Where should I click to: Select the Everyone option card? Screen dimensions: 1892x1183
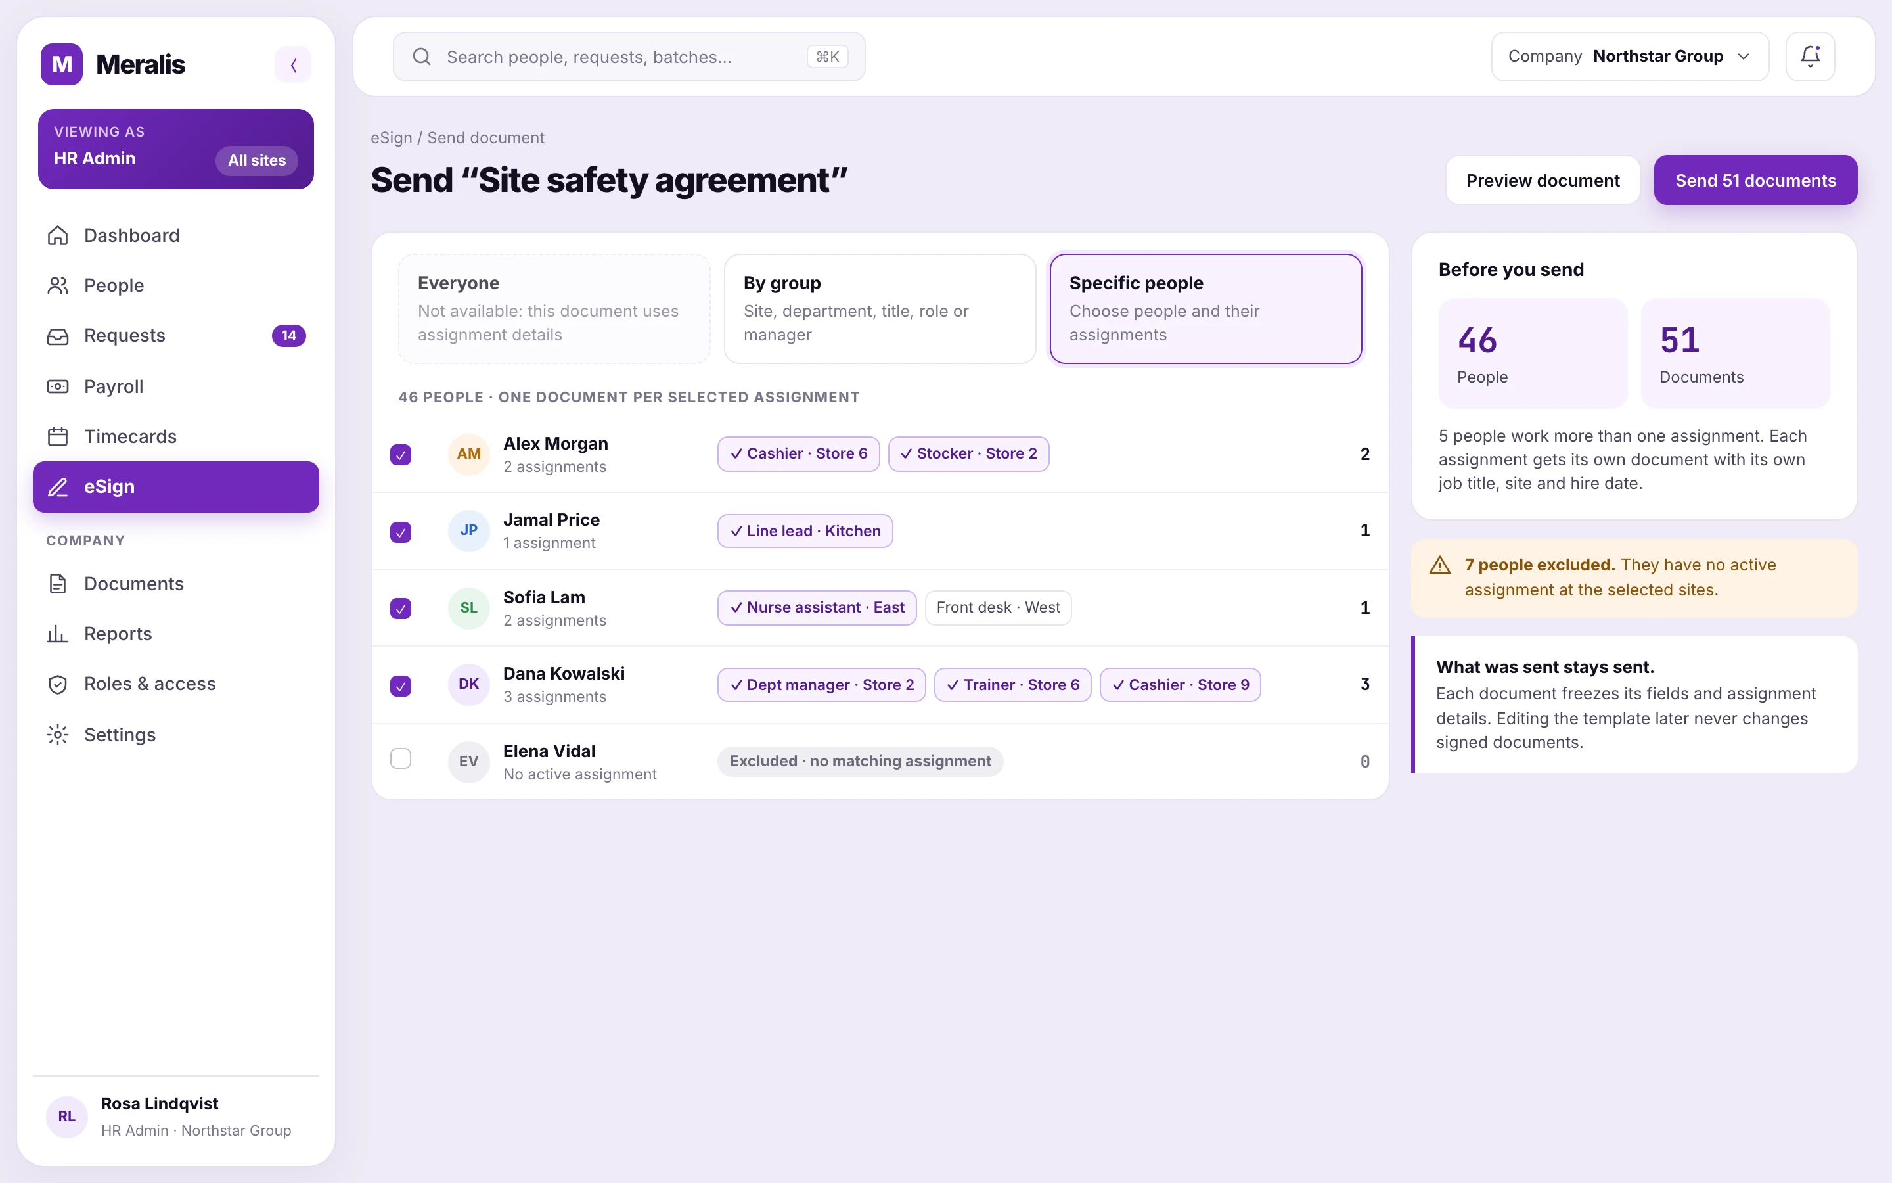554,308
